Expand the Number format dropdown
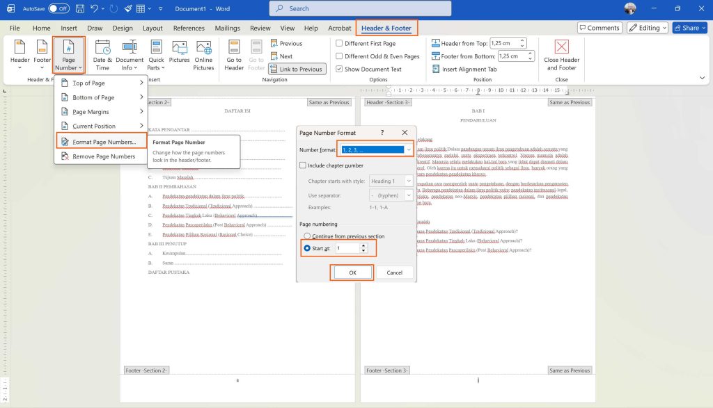The height and width of the screenshot is (408, 713). (409, 149)
